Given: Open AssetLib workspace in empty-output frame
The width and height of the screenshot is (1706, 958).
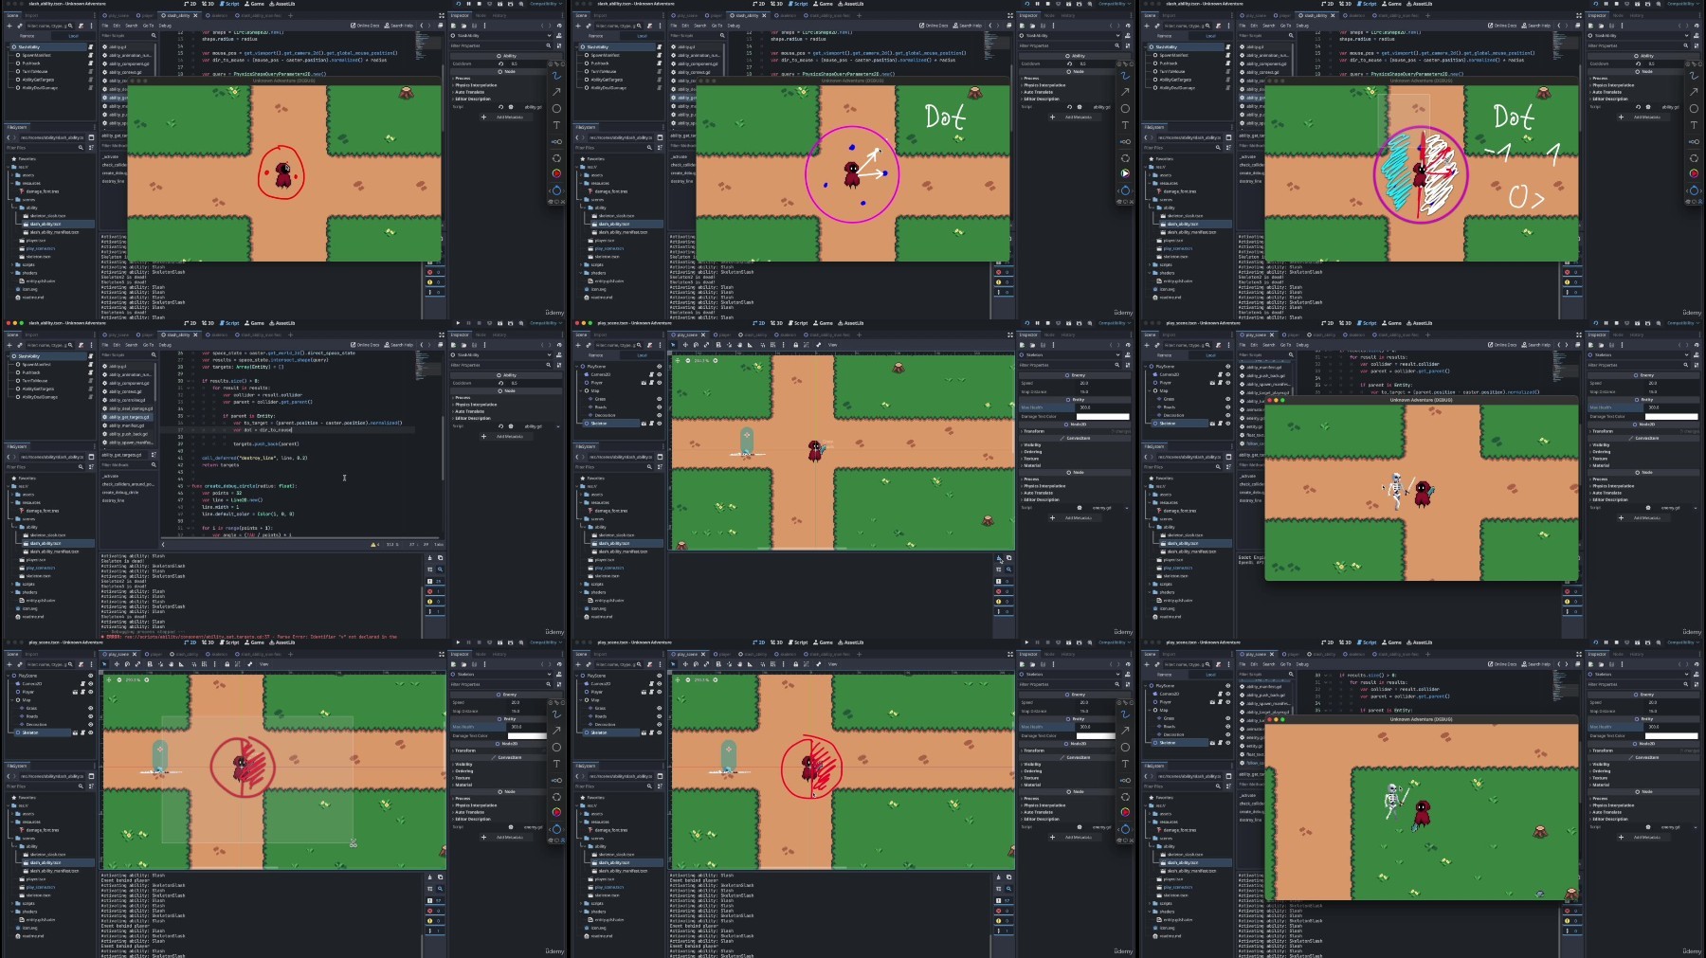Looking at the screenshot, I should coord(851,323).
